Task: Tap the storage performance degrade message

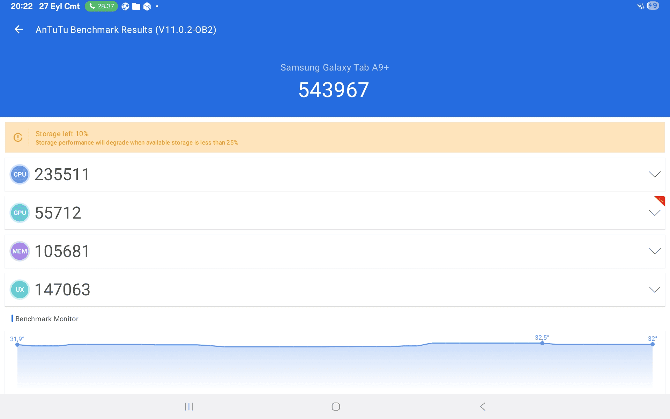Action: click(x=137, y=142)
